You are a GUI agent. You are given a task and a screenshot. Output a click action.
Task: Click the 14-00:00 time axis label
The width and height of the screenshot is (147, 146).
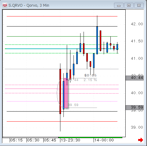[x=104, y=140]
